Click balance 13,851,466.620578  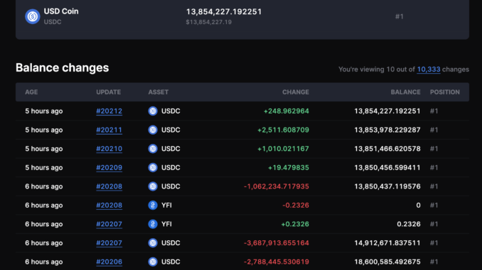tap(387, 149)
